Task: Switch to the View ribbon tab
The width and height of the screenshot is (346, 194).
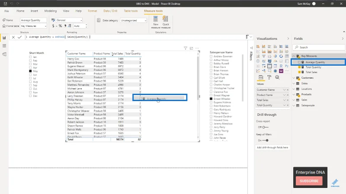Action: (x=66, y=11)
